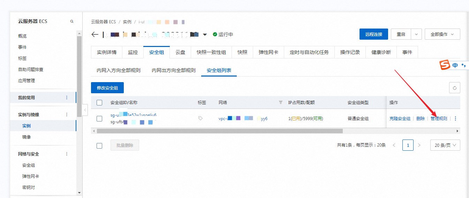The width and height of the screenshot is (469, 198).
Task: Click the 批量删除 button
Action: pos(125,145)
